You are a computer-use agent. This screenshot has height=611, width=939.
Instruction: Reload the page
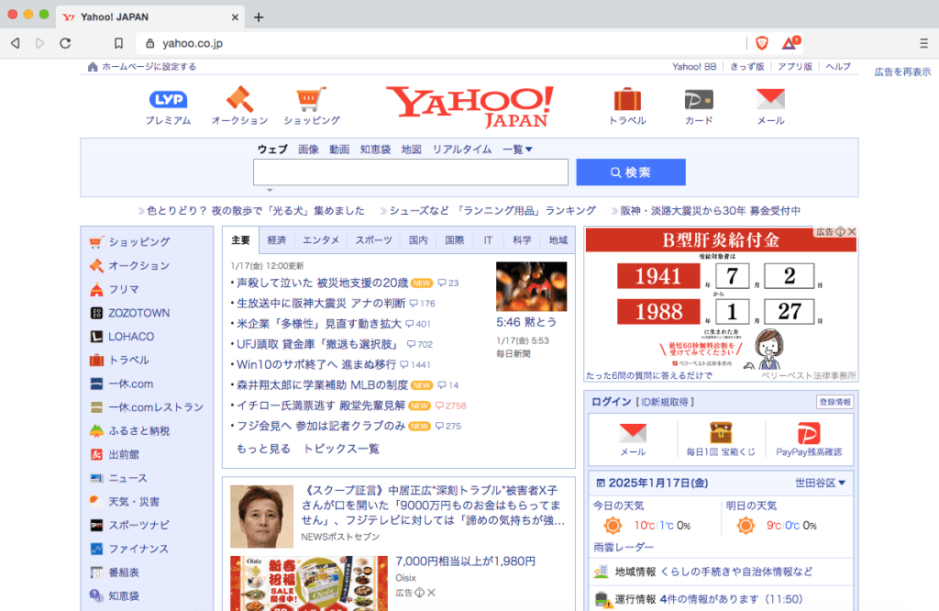(x=65, y=43)
